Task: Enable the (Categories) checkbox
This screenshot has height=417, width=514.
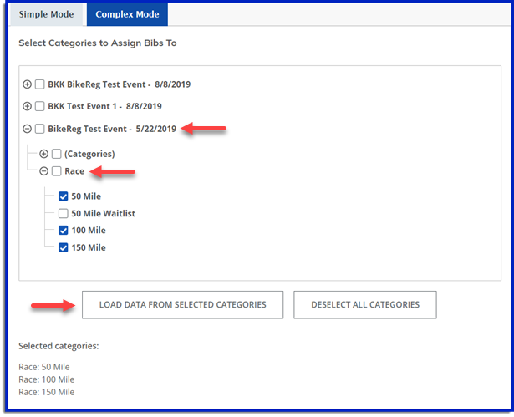Action: [57, 154]
